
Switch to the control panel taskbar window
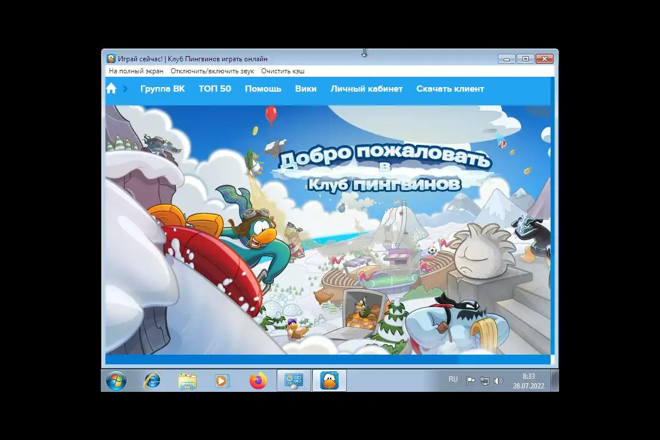point(294,380)
